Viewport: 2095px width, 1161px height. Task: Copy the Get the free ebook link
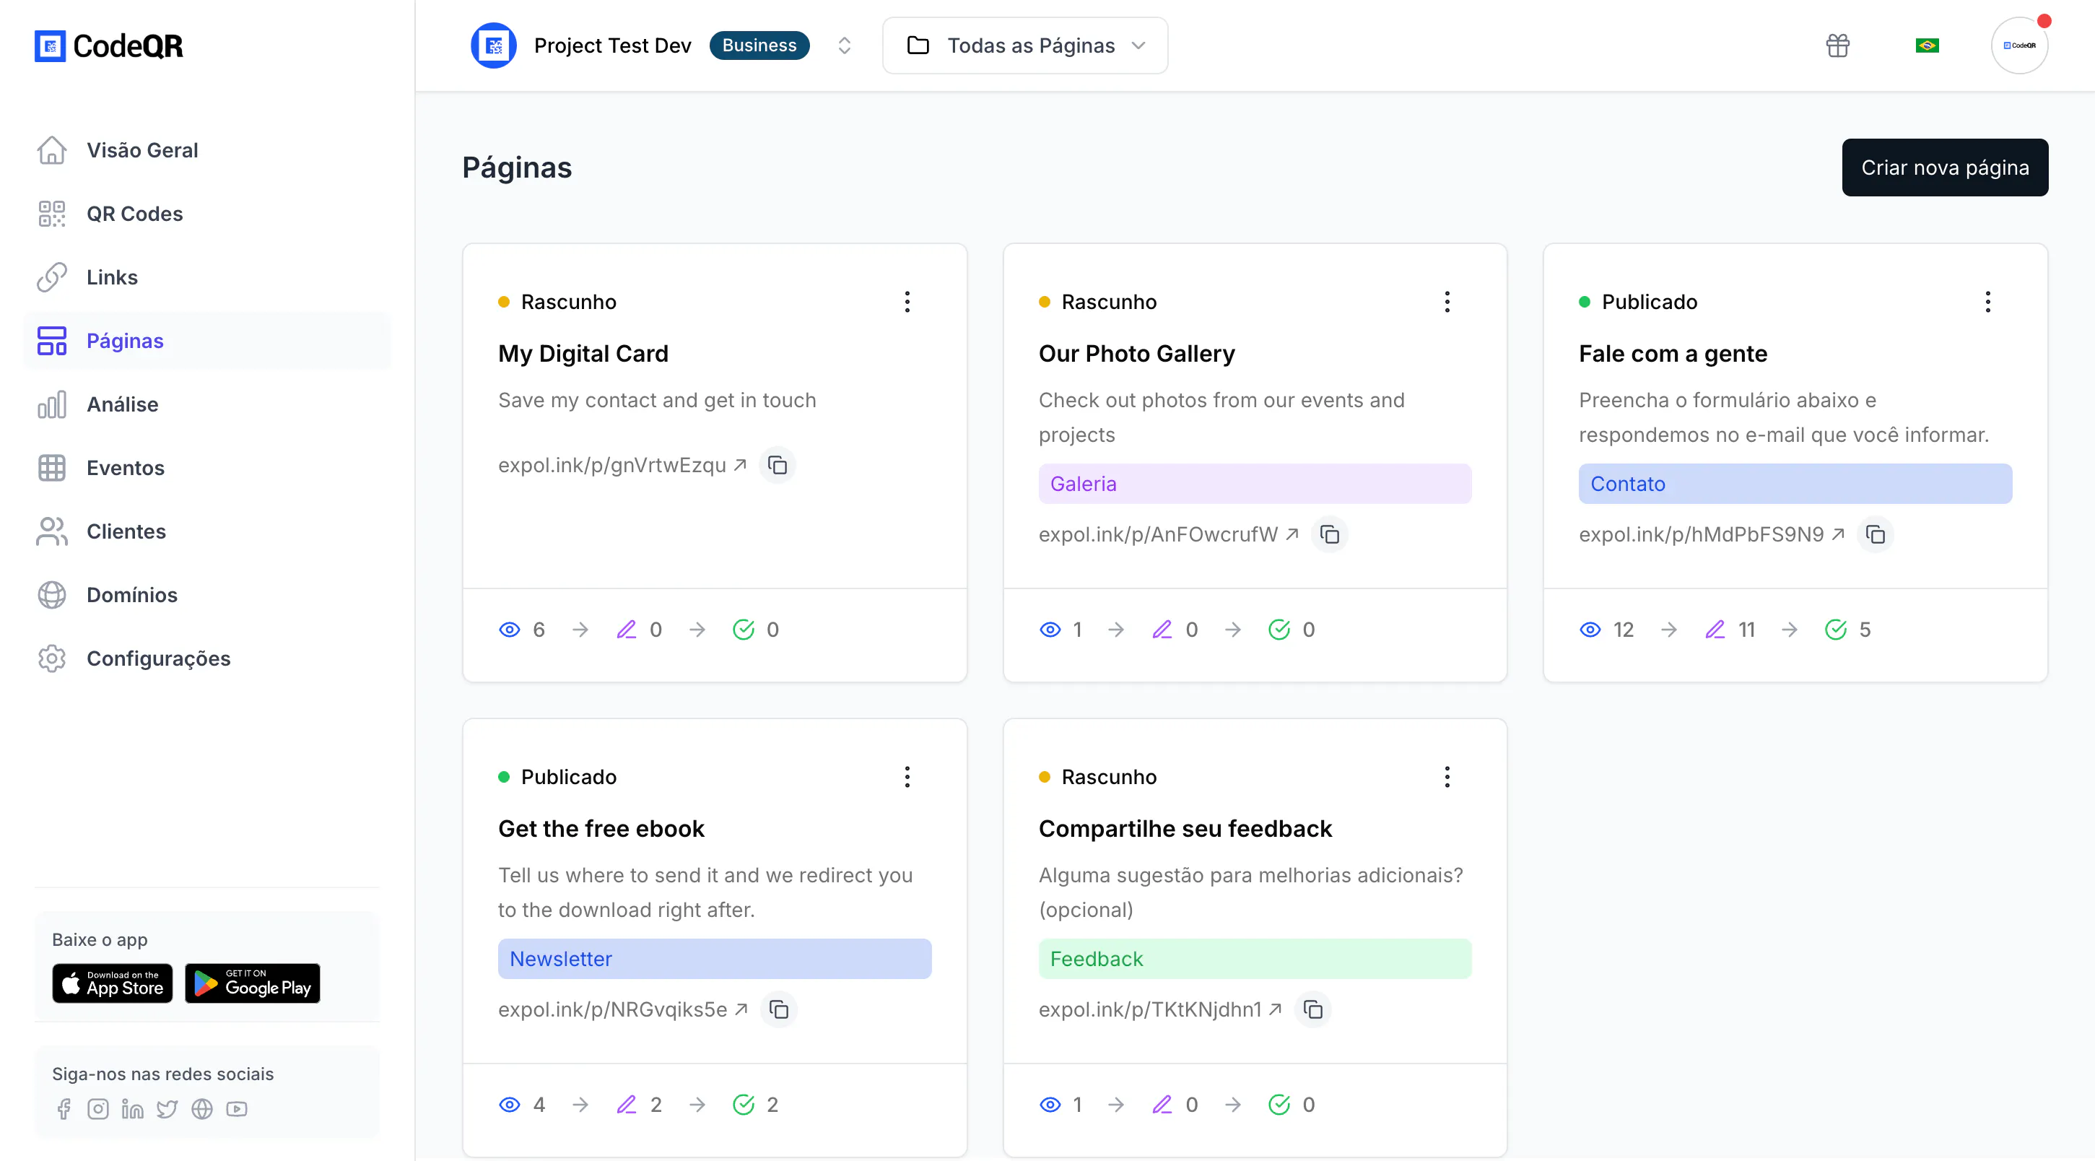coord(778,1009)
